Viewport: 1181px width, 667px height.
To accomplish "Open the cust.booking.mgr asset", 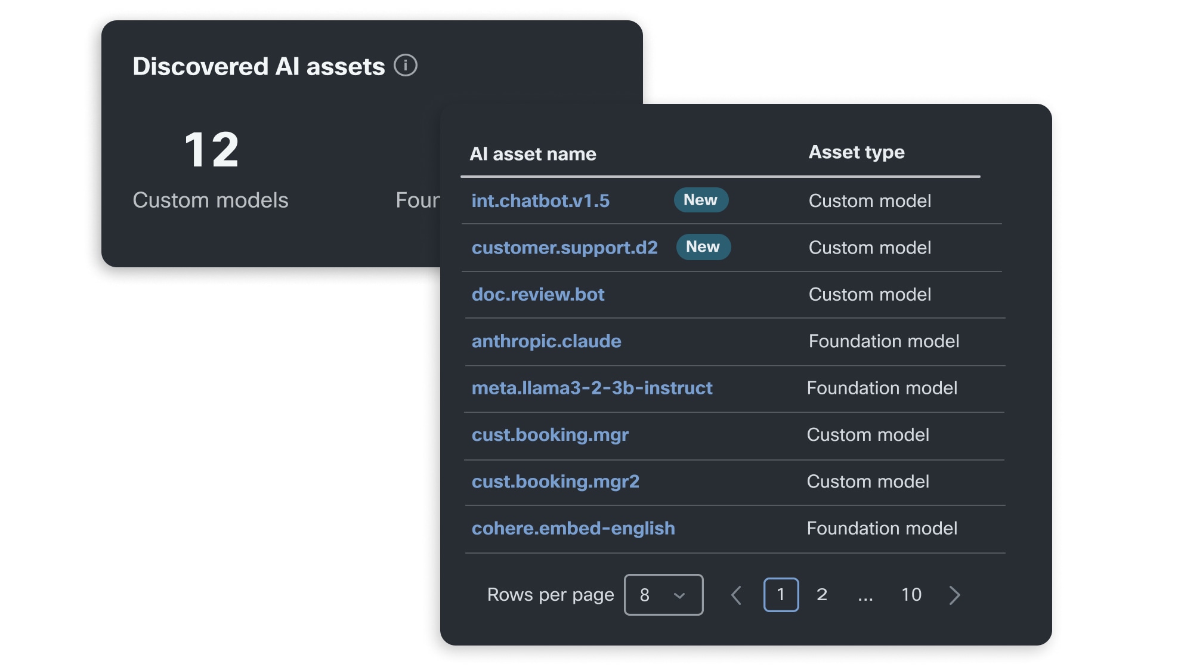I will pos(550,435).
